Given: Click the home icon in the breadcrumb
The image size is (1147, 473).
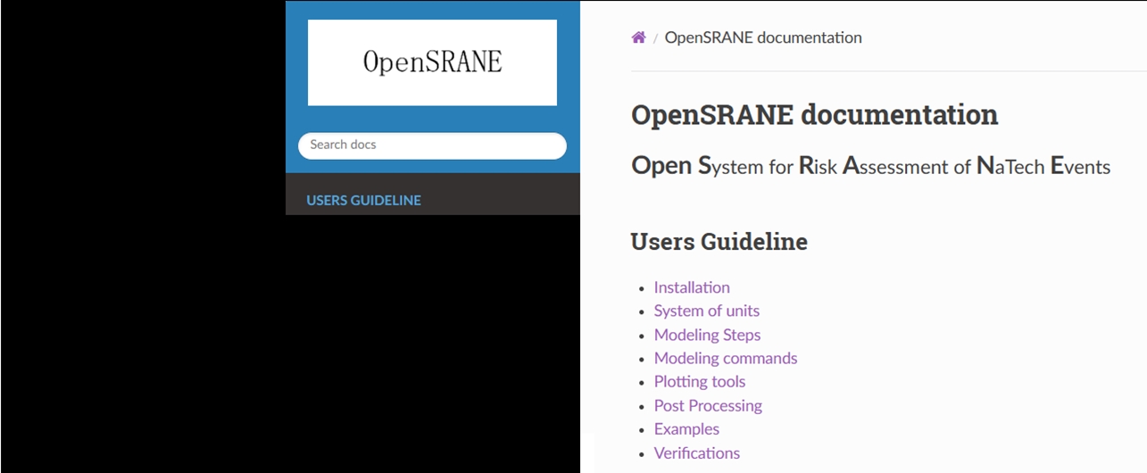Looking at the screenshot, I should 638,37.
